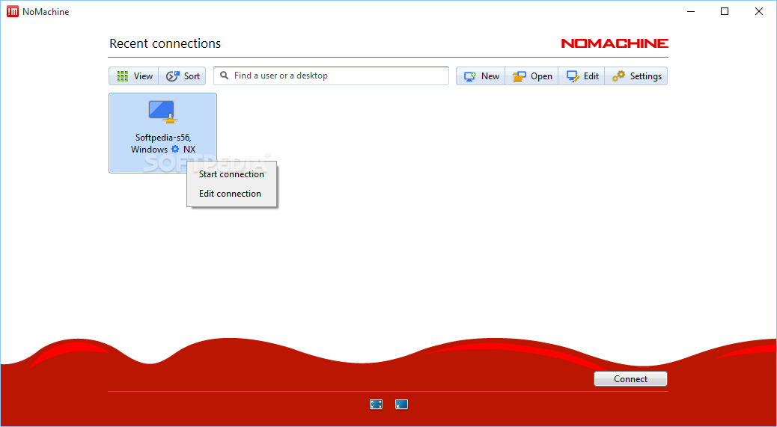This screenshot has height=427, width=777.
Task: Click the NoMachine red logo
Action: coord(615,43)
